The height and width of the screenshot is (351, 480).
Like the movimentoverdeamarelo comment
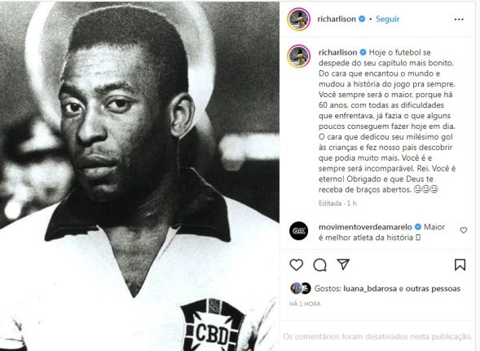pyautogui.click(x=464, y=230)
